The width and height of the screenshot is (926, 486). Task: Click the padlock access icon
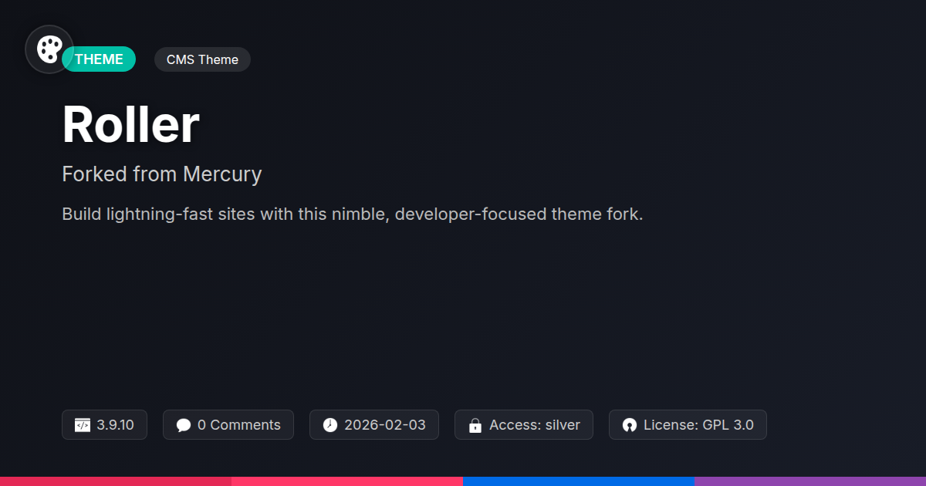click(475, 425)
